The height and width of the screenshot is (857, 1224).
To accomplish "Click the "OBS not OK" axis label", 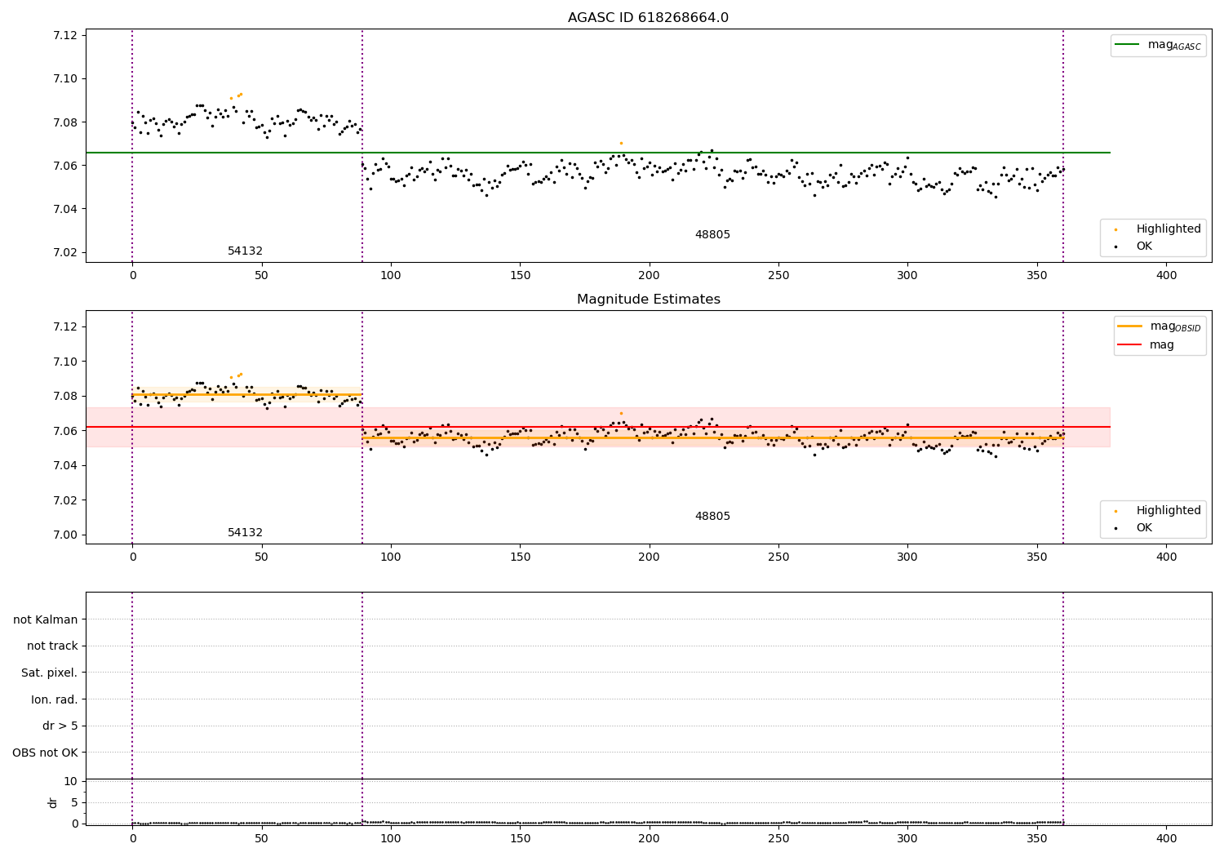I will 45,753.
